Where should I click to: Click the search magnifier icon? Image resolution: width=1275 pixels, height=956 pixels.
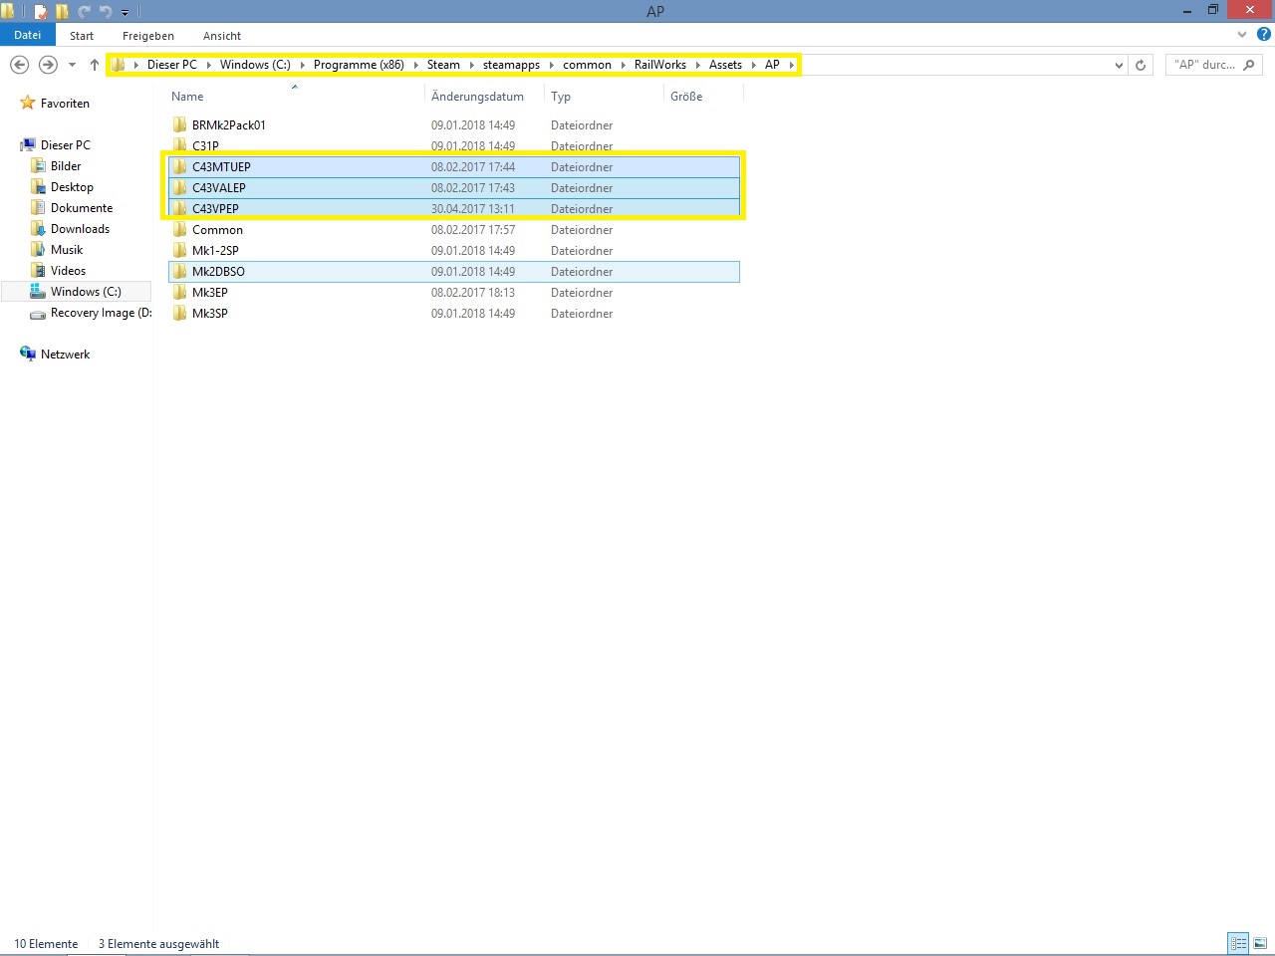pos(1249,65)
